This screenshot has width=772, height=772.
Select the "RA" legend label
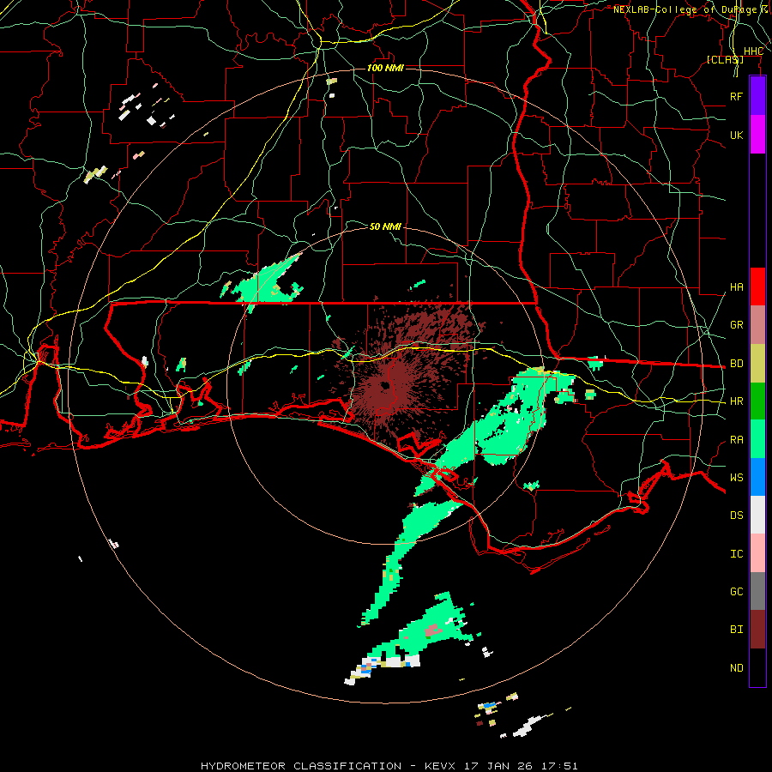736,440
